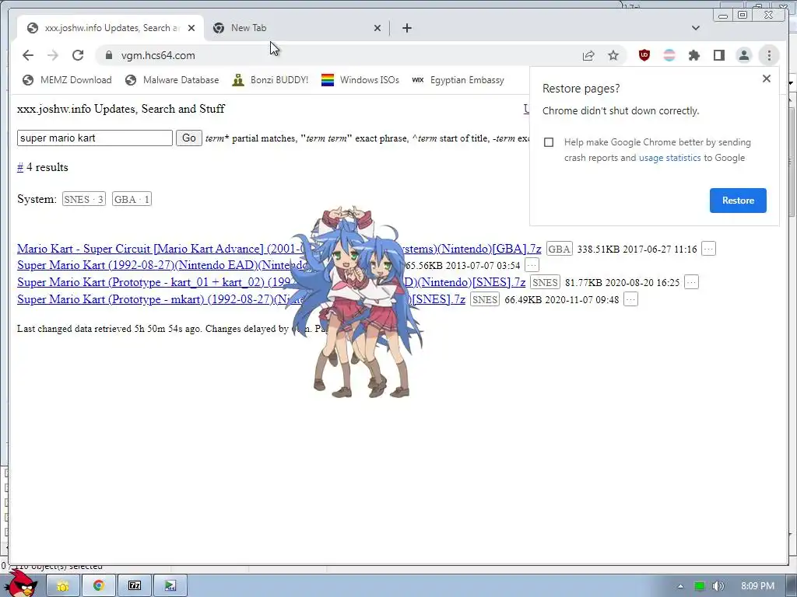Filter by the SNES · 3 system tag

(x=84, y=199)
